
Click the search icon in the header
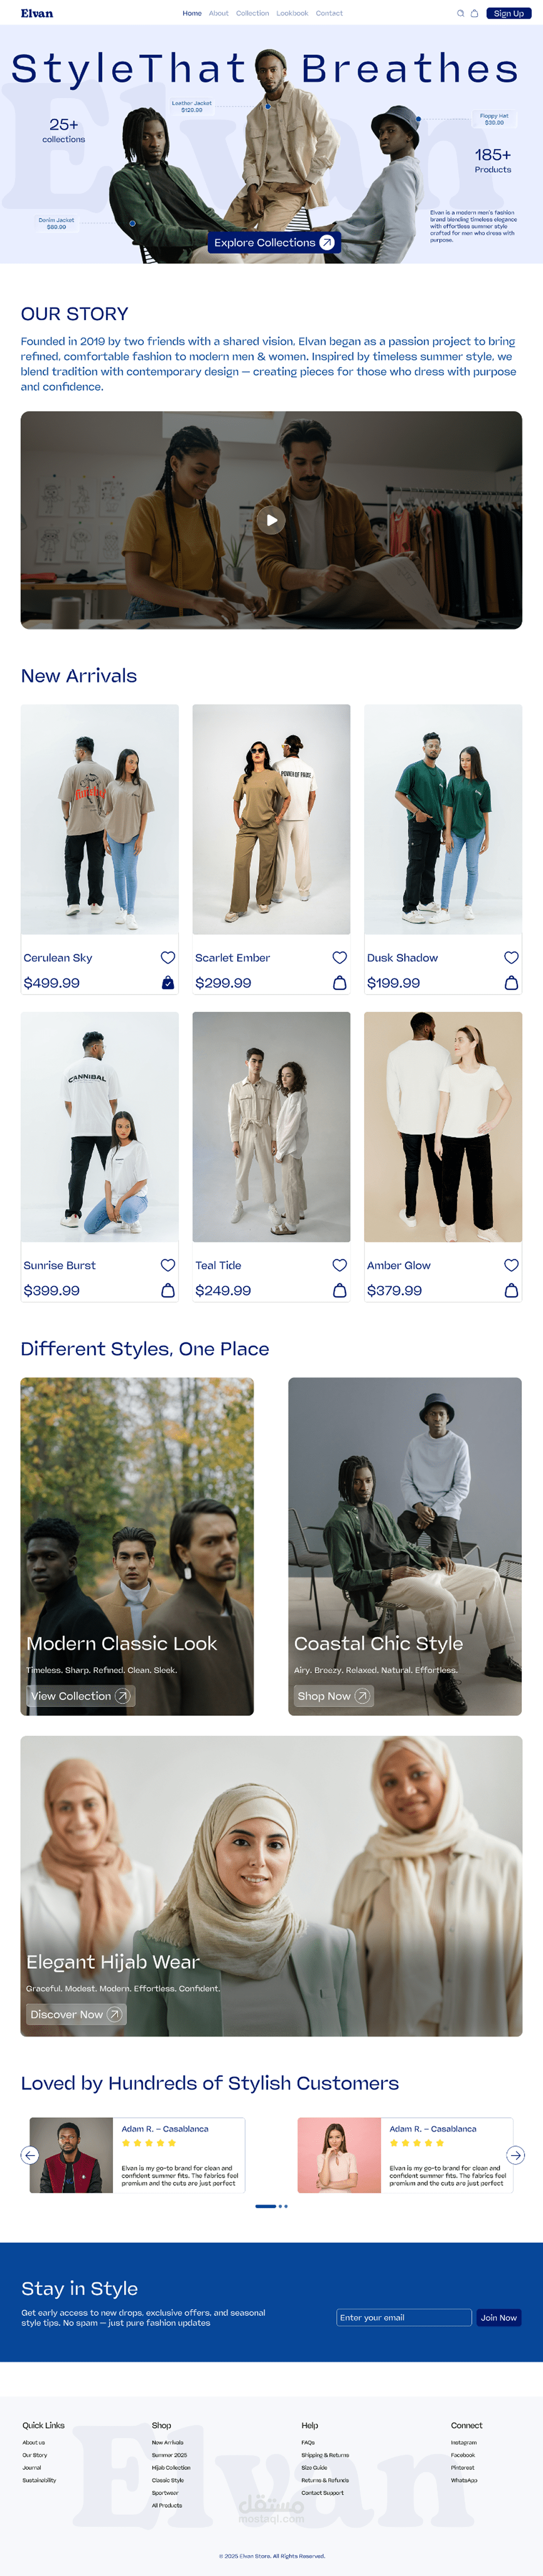[x=460, y=13]
